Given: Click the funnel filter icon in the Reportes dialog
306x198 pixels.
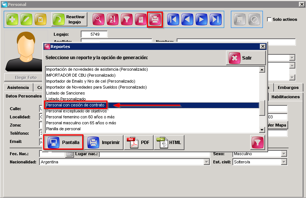Looking at the screenshot, I should (x=257, y=143).
